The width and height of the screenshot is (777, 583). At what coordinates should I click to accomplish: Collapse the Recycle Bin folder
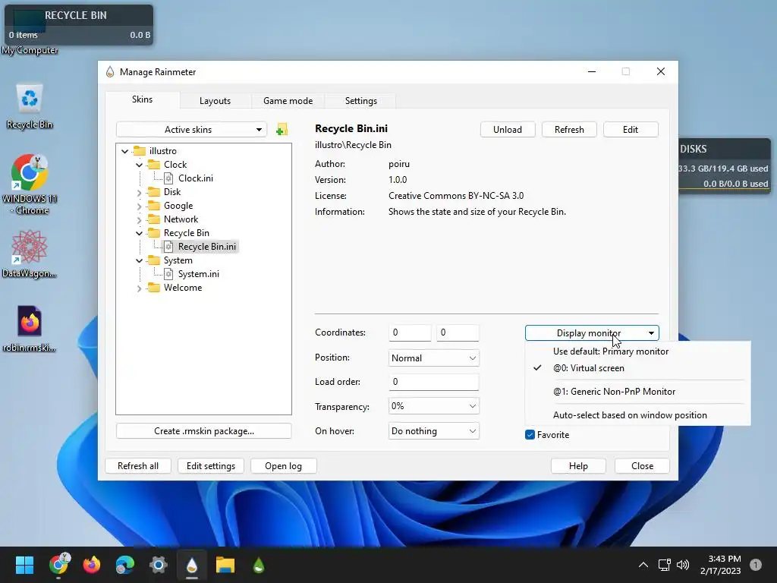(x=140, y=233)
